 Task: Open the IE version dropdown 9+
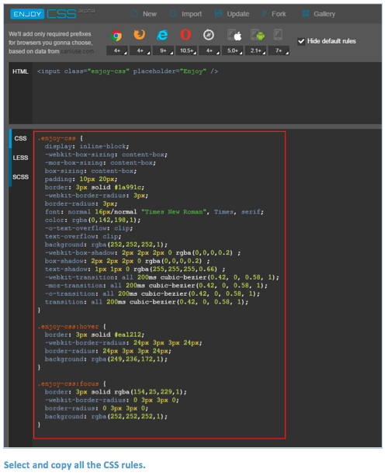[163, 50]
